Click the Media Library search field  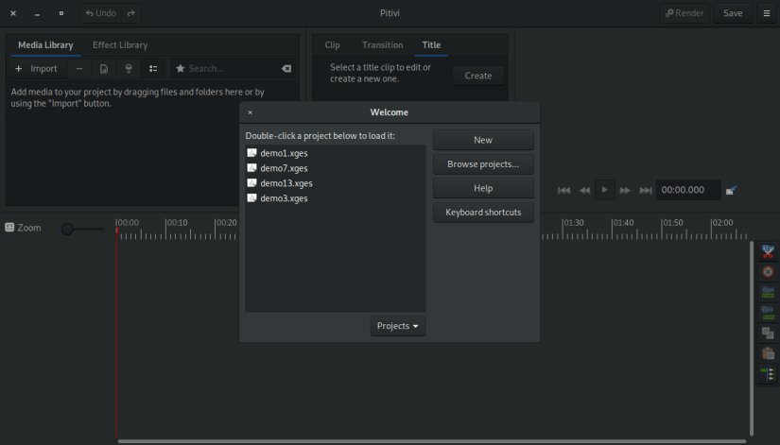point(234,69)
